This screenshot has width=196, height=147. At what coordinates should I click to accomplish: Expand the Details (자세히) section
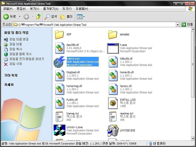(x=9, y=85)
